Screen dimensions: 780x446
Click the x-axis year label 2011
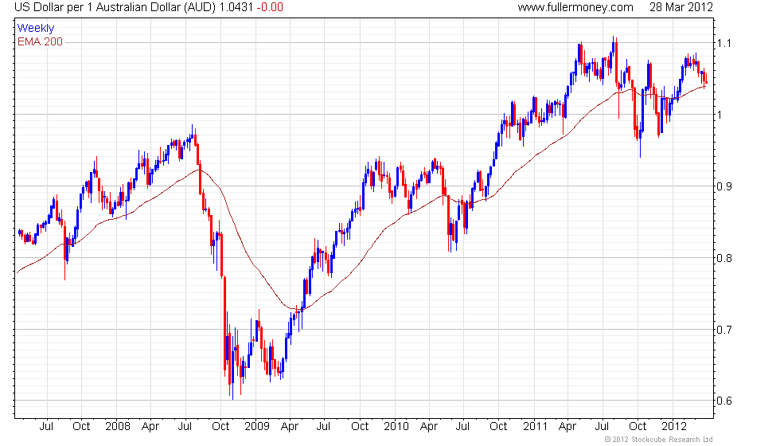[535, 427]
